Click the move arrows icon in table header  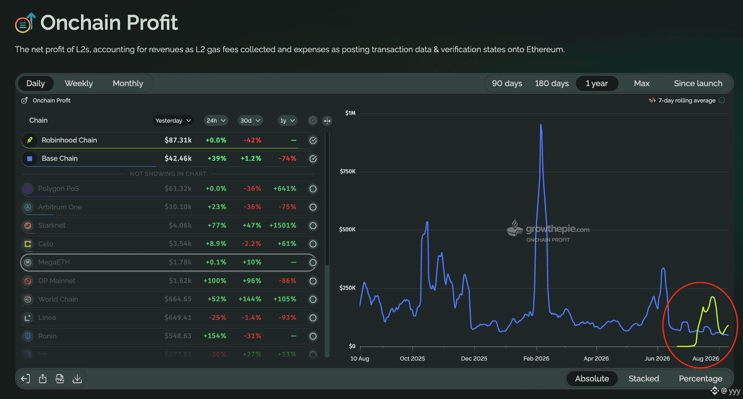(327, 121)
